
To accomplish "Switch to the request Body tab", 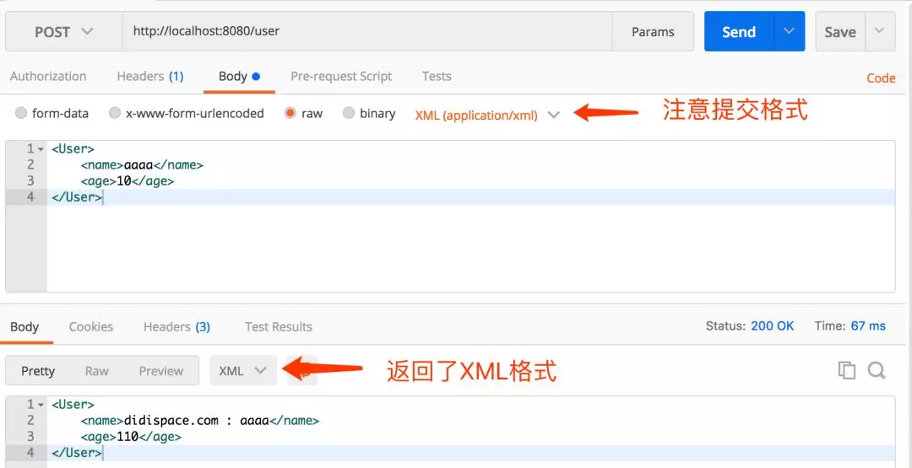I will (x=239, y=76).
